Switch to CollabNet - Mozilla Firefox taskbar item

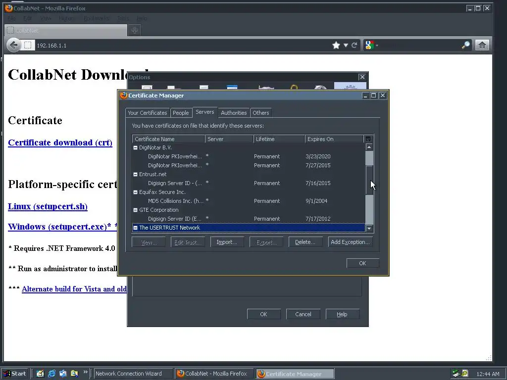pyautogui.click(x=214, y=374)
